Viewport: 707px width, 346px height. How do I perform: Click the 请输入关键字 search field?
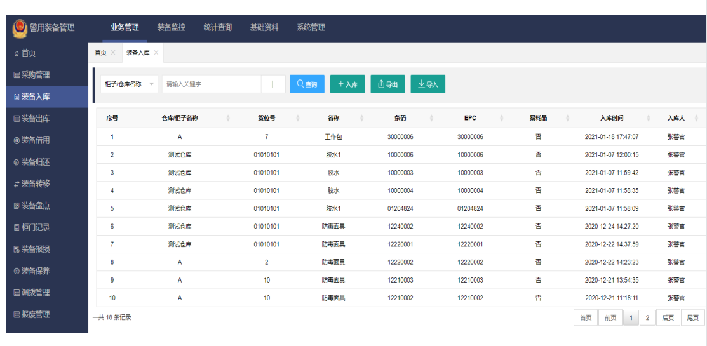click(x=211, y=84)
